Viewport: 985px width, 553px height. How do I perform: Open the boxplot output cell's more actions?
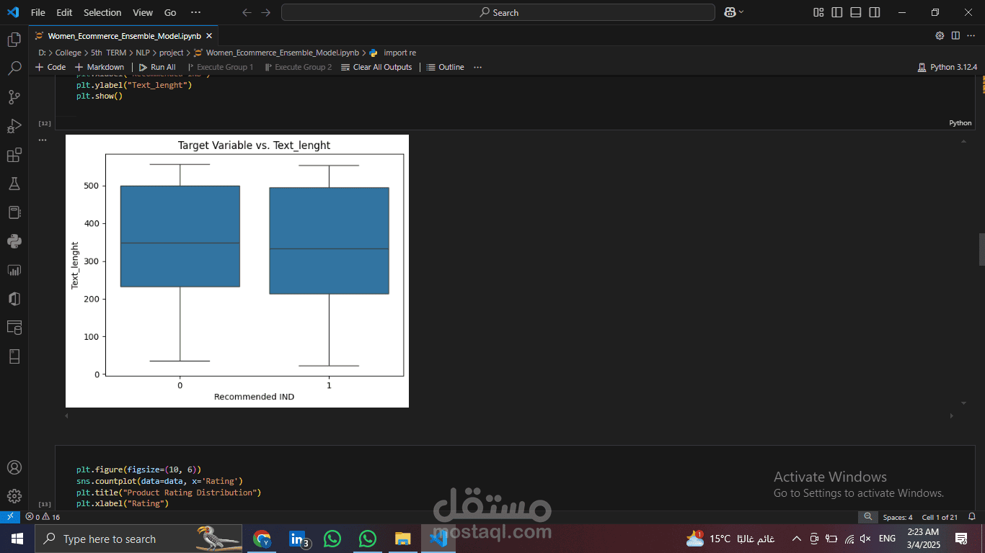point(43,140)
